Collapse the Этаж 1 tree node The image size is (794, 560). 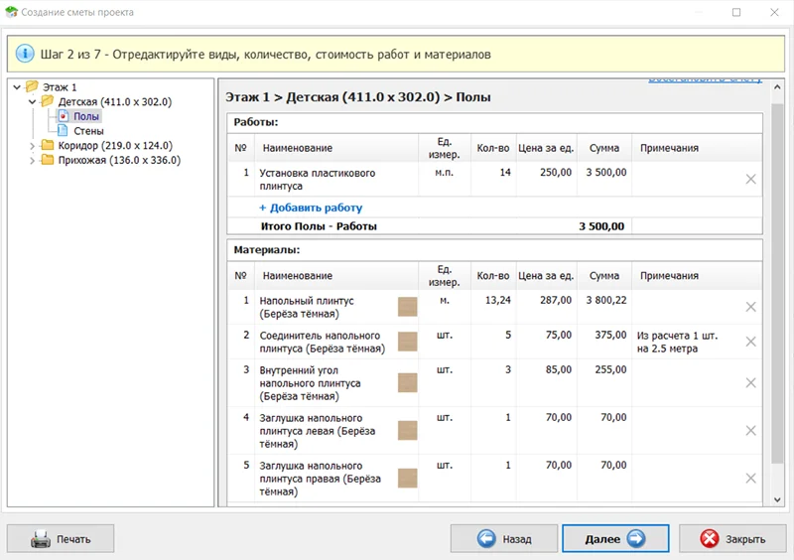pos(18,87)
